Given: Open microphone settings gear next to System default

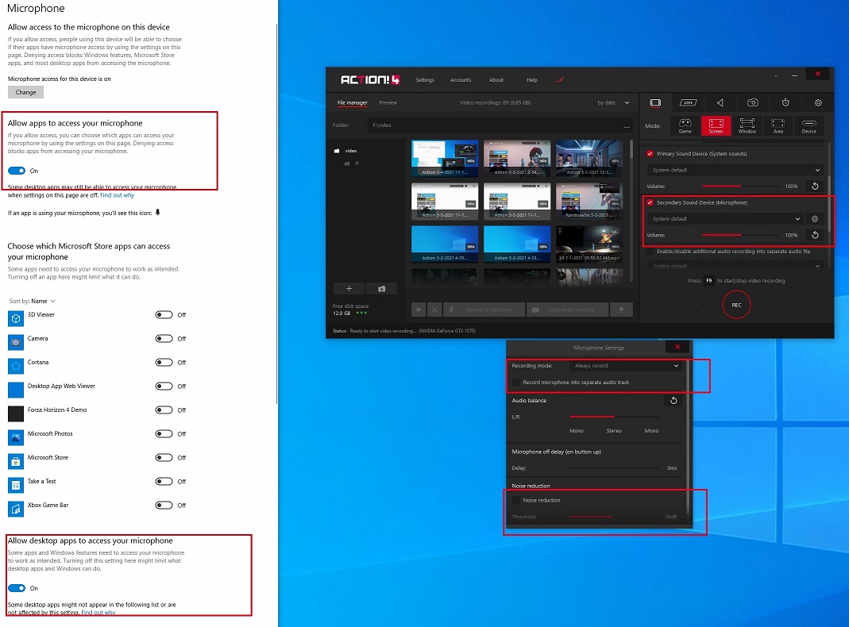Looking at the screenshot, I should coord(815,218).
